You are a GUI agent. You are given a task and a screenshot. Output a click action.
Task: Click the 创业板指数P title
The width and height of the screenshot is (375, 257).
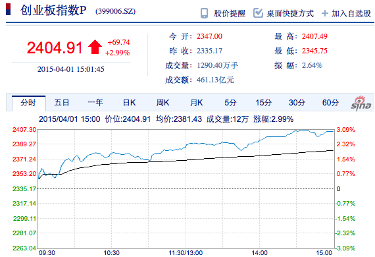click(53, 11)
